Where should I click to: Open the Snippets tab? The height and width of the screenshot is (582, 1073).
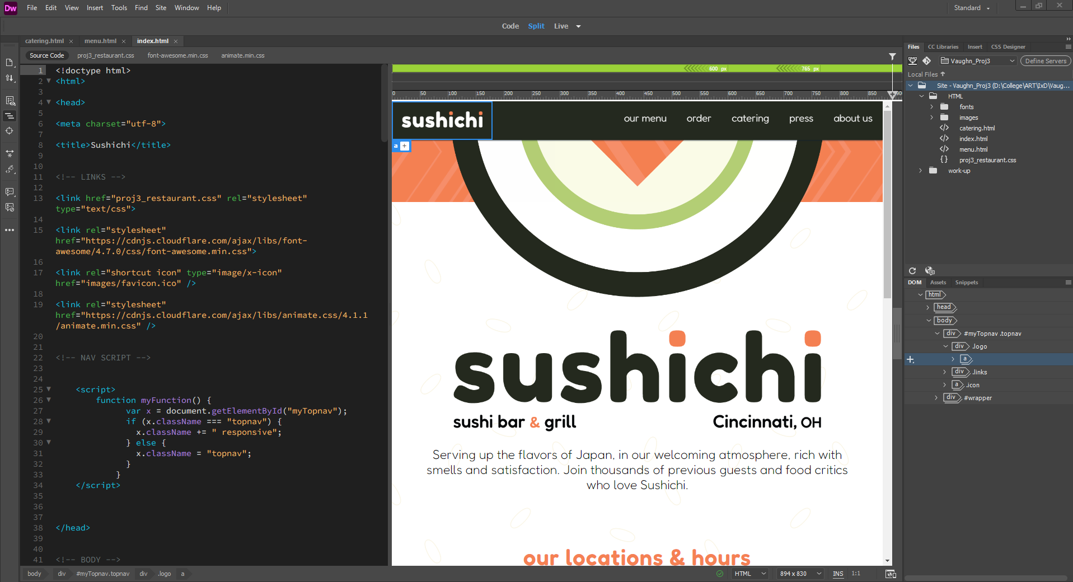967,283
